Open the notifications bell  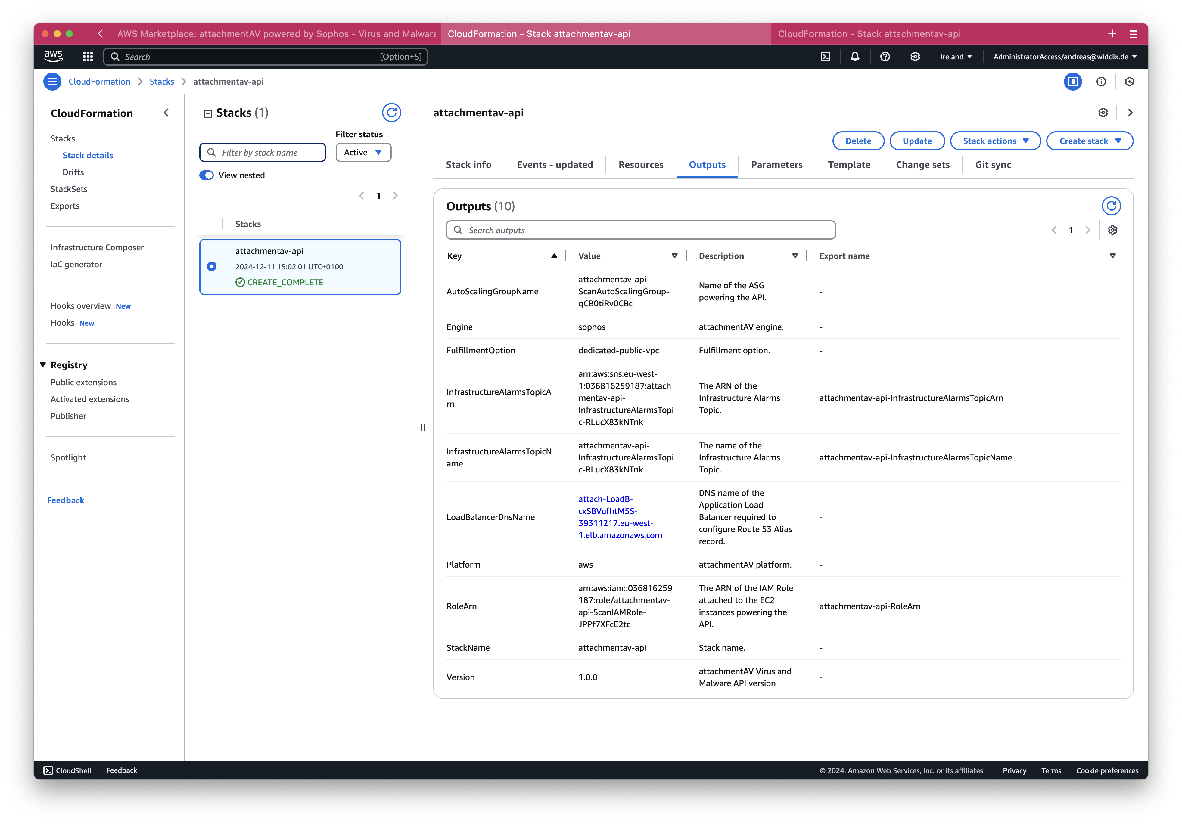pyautogui.click(x=854, y=57)
